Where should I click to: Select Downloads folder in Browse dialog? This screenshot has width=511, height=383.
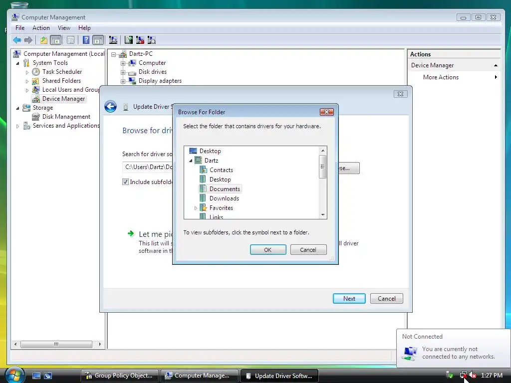[x=224, y=198]
